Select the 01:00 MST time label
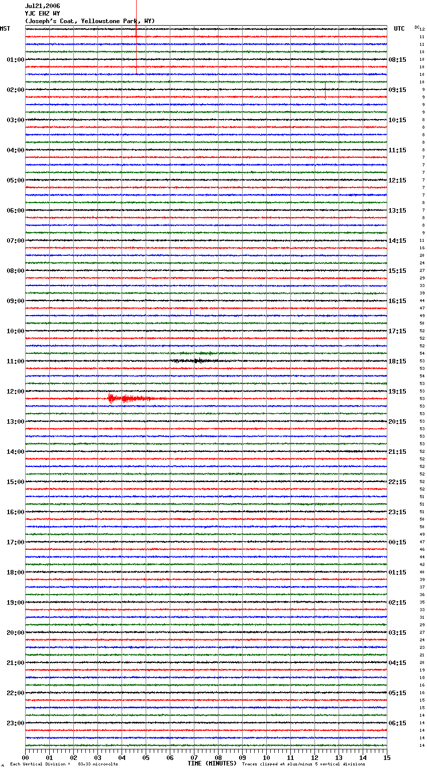Image resolution: width=427 pixels, height=771 pixels. 16,60
